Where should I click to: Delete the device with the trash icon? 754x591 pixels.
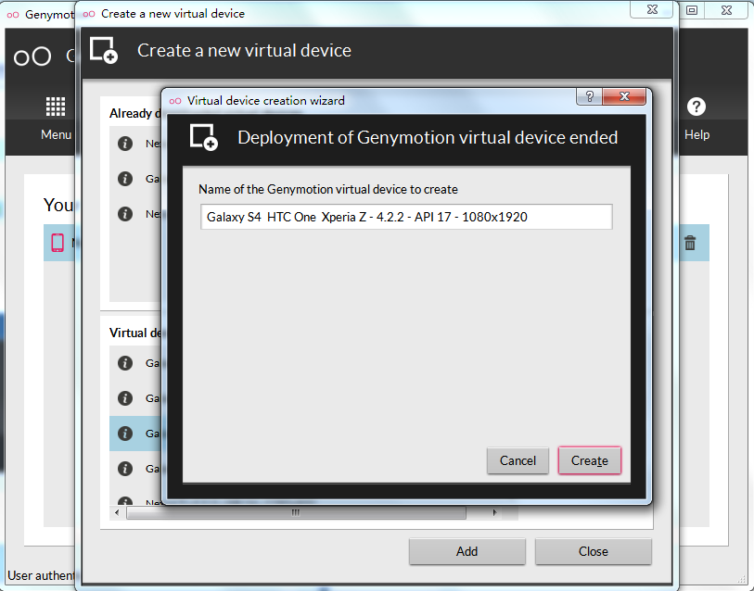[690, 243]
